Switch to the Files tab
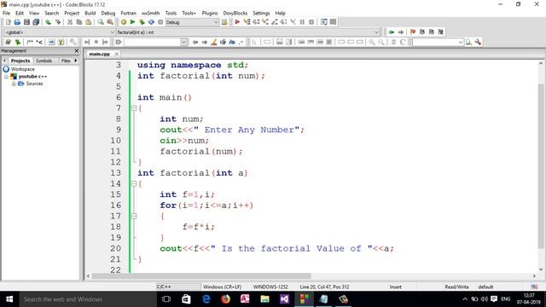 (66, 61)
